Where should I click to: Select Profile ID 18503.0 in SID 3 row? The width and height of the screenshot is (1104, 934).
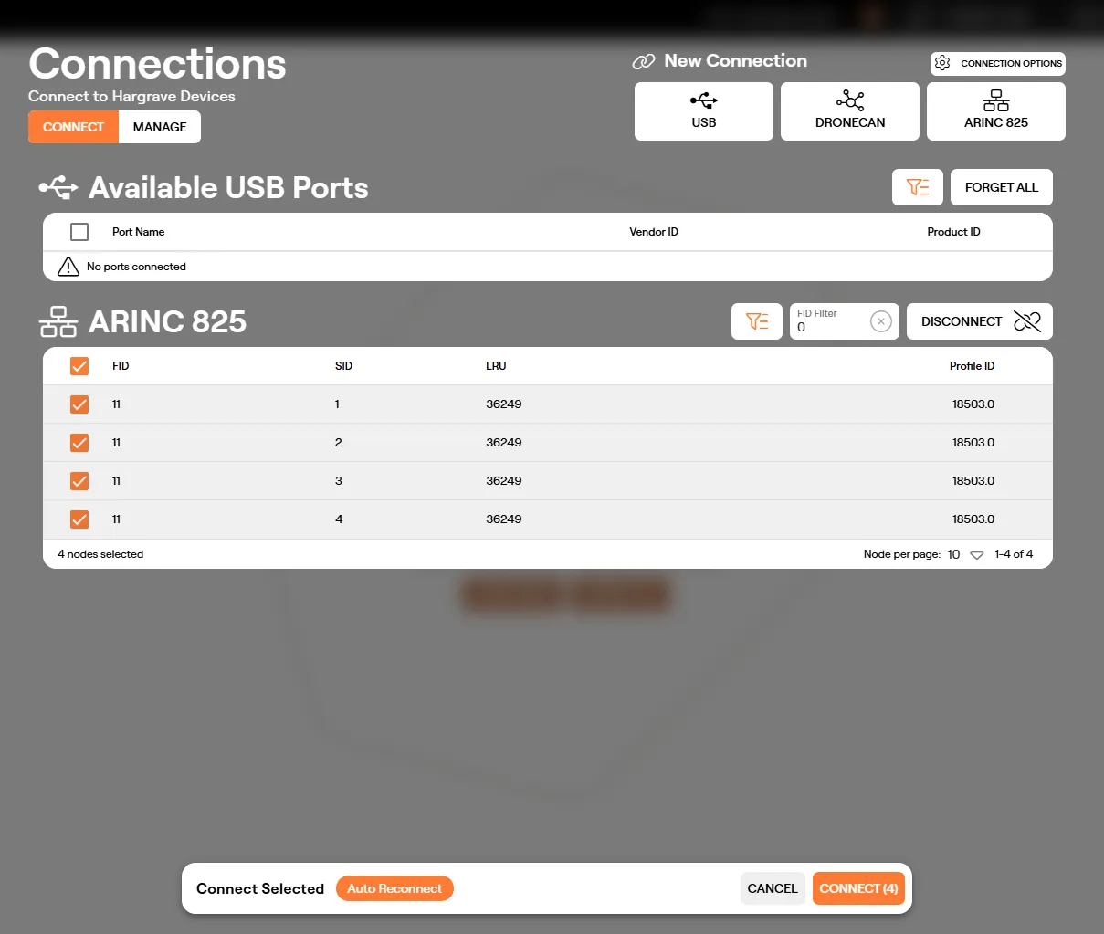coord(973,481)
